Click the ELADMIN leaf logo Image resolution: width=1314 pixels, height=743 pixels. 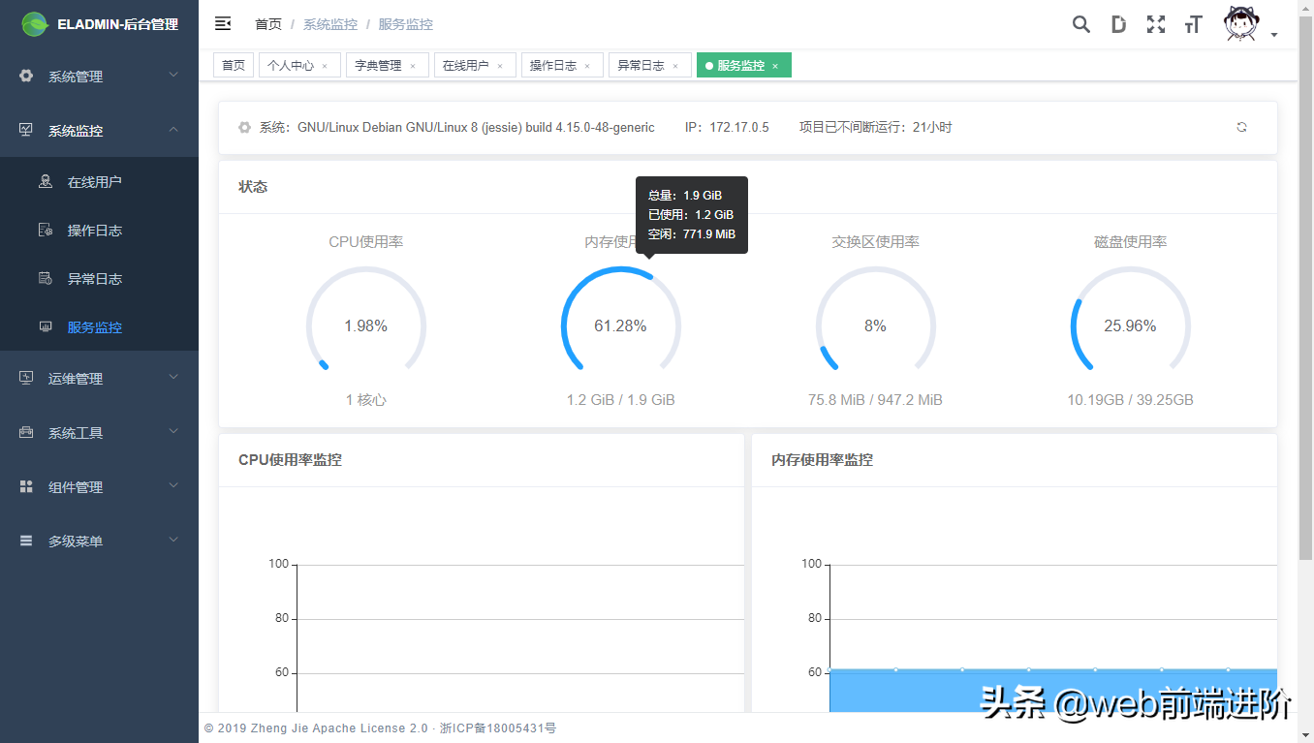tap(35, 24)
